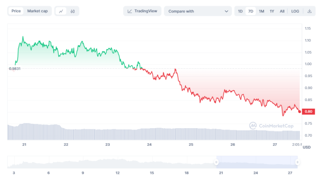Select Price view toggle

[x=16, y=11]
